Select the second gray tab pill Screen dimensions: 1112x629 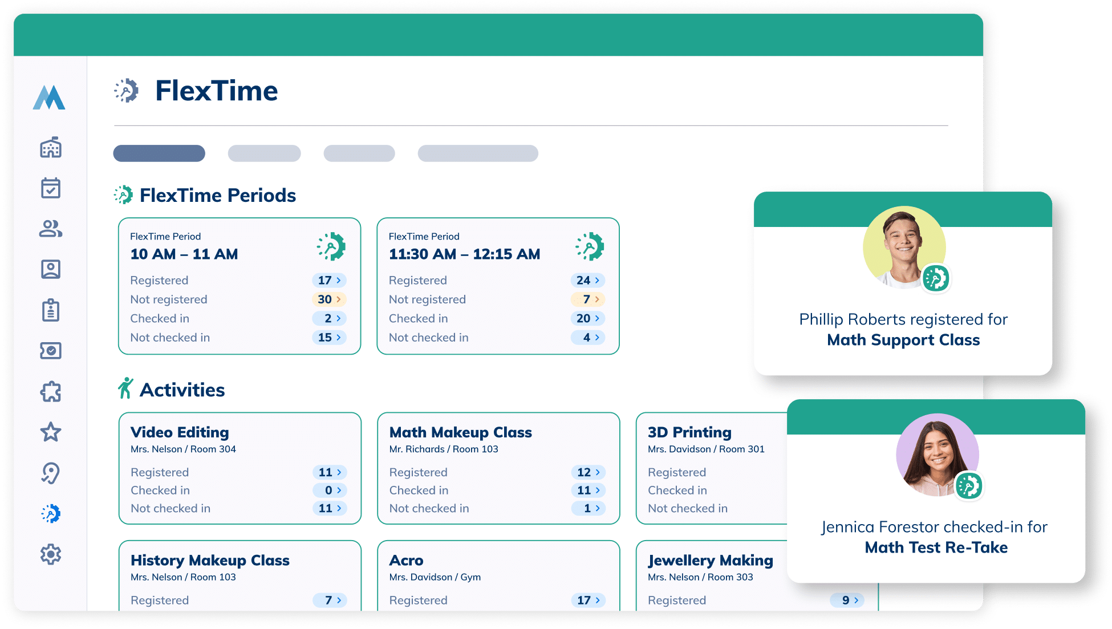(x=264, y=153)
